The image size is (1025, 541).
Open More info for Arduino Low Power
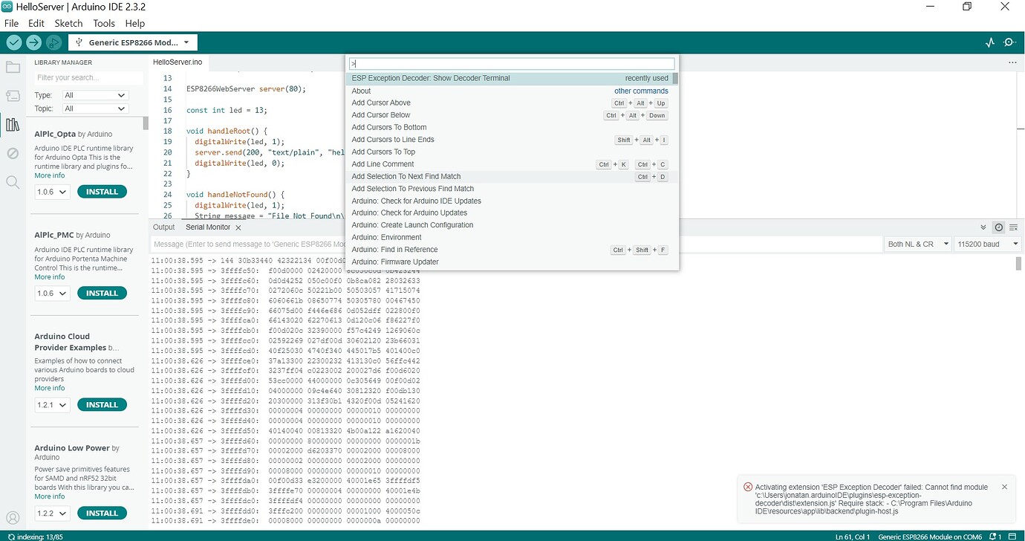(49, 496)
